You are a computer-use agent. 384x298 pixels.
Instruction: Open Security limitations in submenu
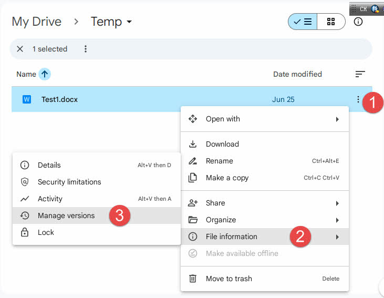click(x=97, y=182)
